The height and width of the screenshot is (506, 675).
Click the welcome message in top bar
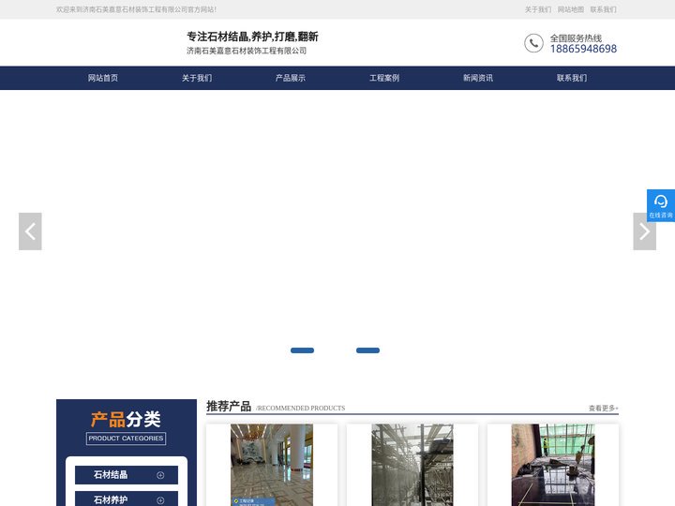tap(137, 9)
